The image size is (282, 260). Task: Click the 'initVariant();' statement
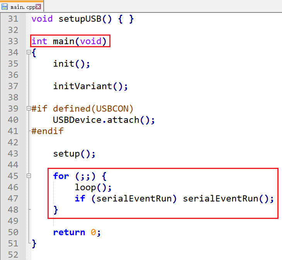[90, 86]
